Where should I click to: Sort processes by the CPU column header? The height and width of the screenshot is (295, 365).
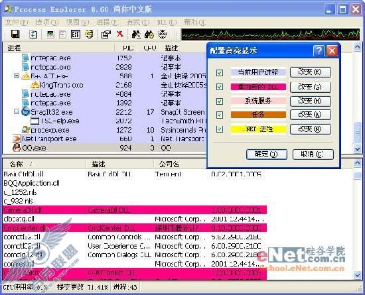148,48
